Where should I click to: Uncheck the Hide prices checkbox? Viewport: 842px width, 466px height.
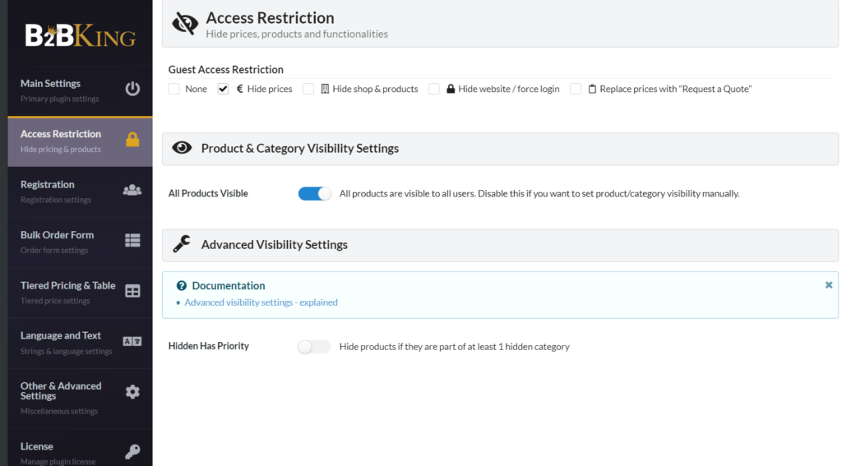(x=223, y=89)
